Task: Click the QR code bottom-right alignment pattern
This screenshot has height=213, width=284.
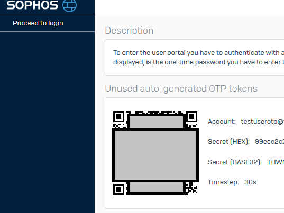Action: click(x=191, y=188)
